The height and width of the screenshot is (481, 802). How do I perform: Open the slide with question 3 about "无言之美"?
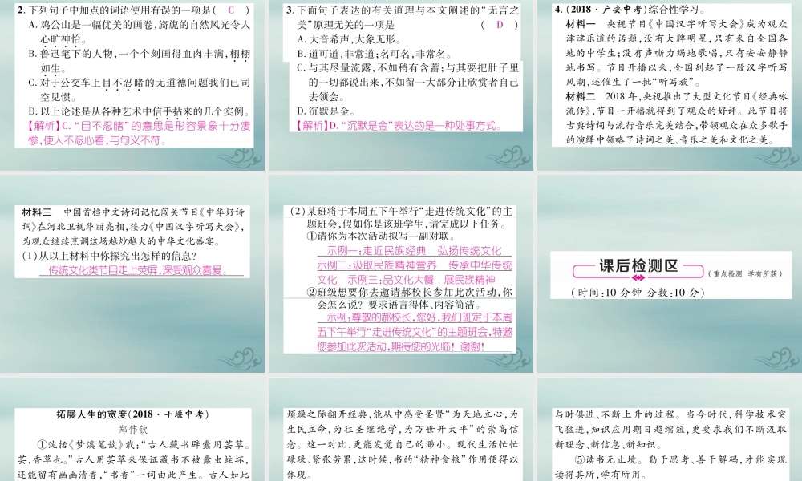pos(401,85)
